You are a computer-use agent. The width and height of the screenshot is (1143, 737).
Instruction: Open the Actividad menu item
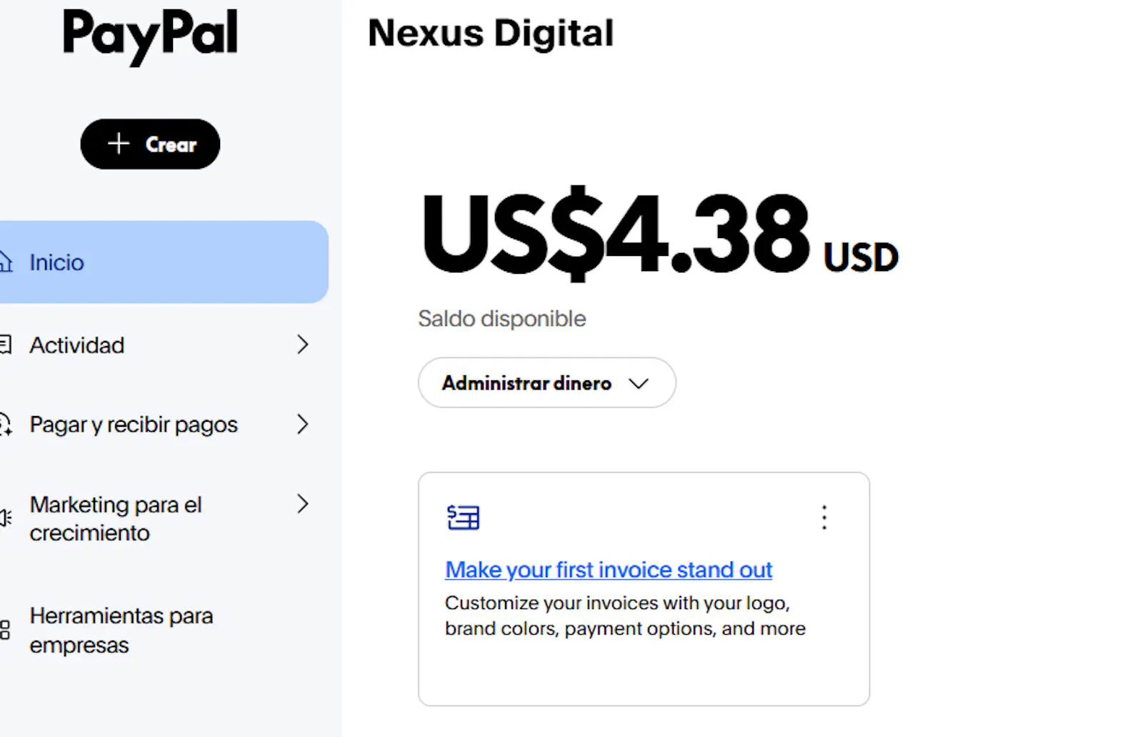coord(164,345)
